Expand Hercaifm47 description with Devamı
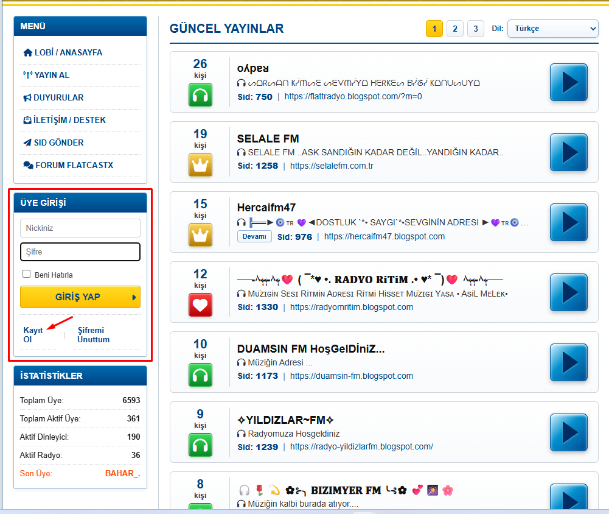 pos(254,236)
